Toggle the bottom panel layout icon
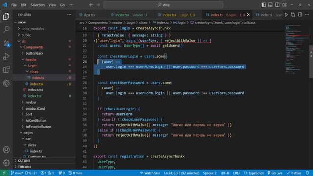 [270, 5]
